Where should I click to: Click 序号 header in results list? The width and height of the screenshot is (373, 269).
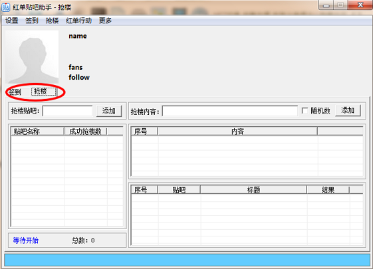click(x=144, y=190)
